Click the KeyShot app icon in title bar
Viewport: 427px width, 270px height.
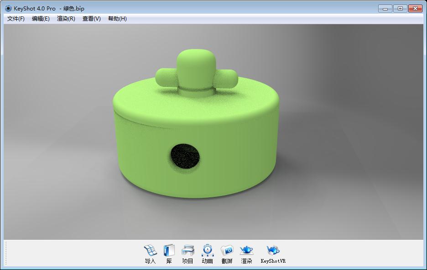[x=9, y=9]
